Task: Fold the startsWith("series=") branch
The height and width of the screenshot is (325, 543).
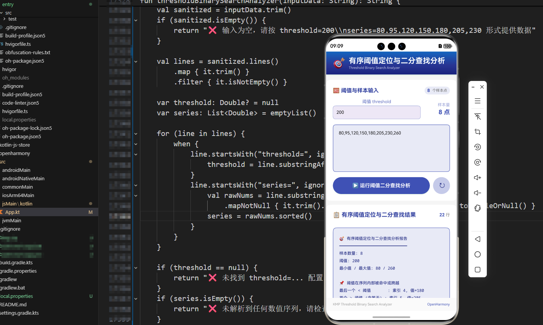Action: (136, 185)
